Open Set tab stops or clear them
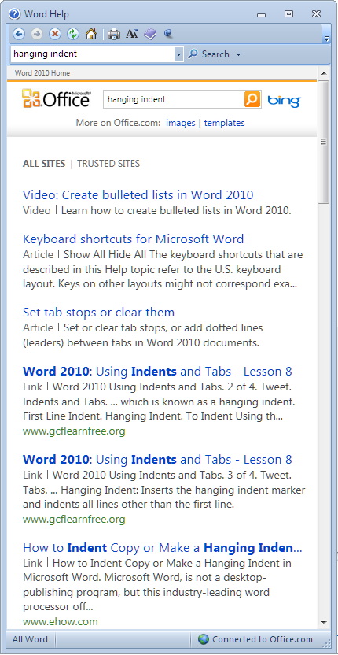The width and height of the screenshot is (338, 655). point(98,312)
